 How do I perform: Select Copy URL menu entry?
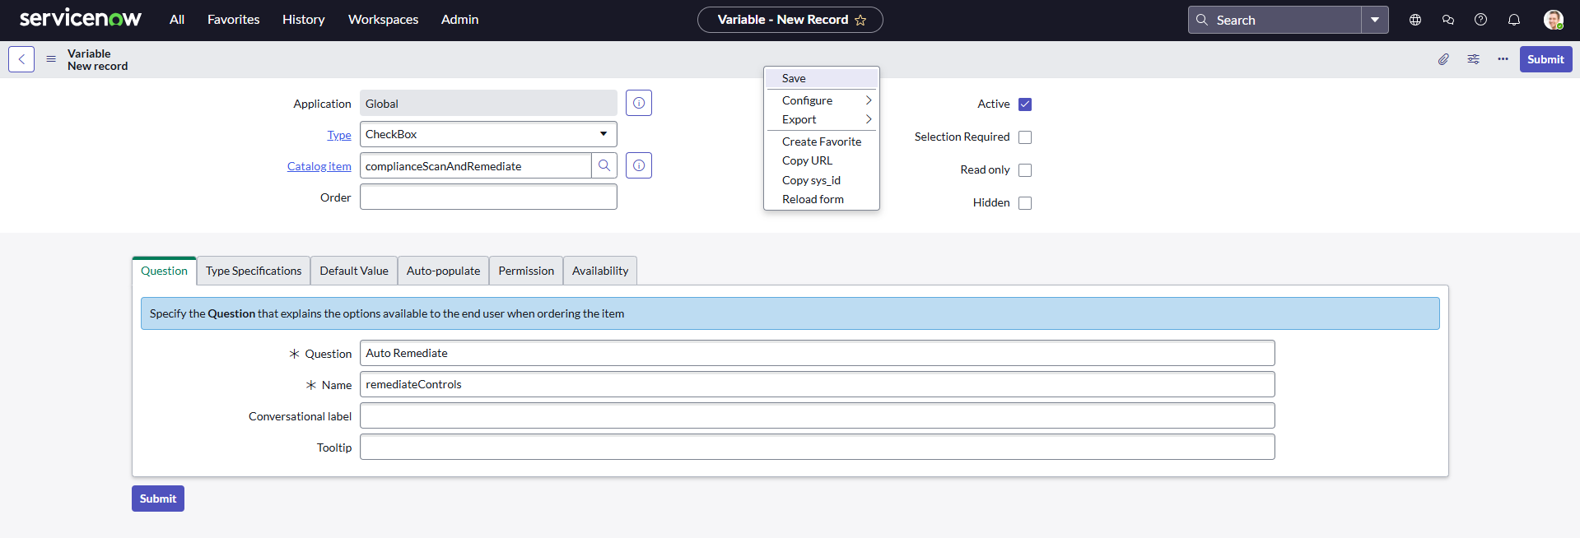coord(822,160)
